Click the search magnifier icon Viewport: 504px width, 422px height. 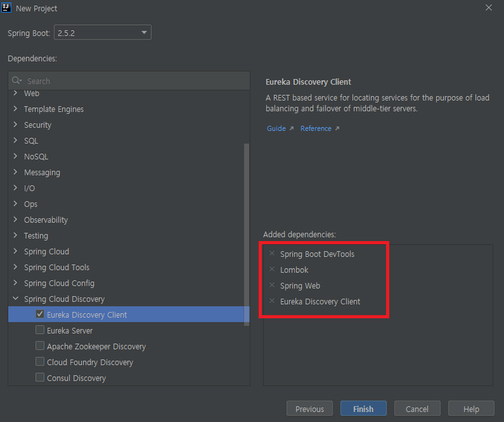(16, 81)
